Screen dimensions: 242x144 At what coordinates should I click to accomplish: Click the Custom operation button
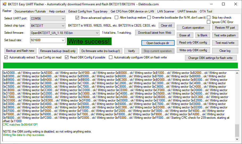(193, 28)
